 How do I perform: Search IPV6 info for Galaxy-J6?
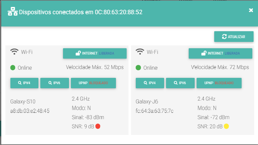point(180,83)
